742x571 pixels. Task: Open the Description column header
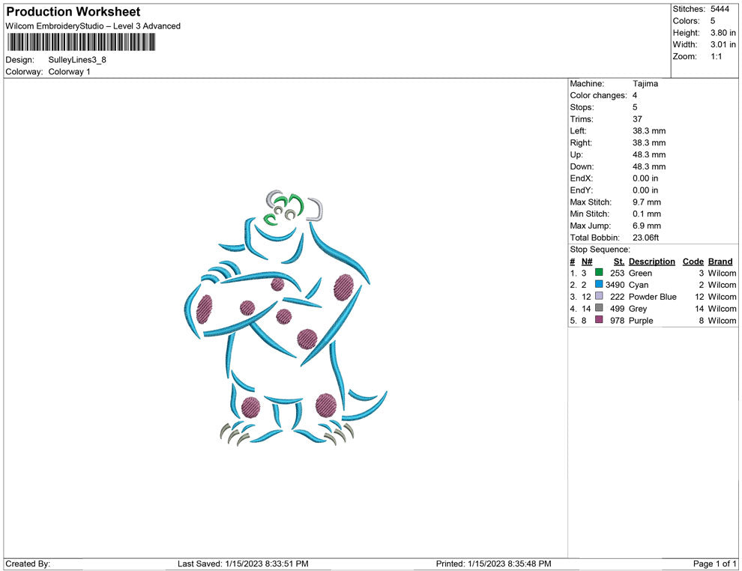pos(652,261)
